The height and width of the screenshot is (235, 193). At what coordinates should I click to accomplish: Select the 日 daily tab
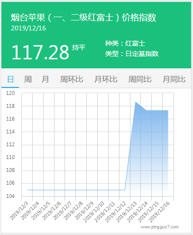point(10,79)
